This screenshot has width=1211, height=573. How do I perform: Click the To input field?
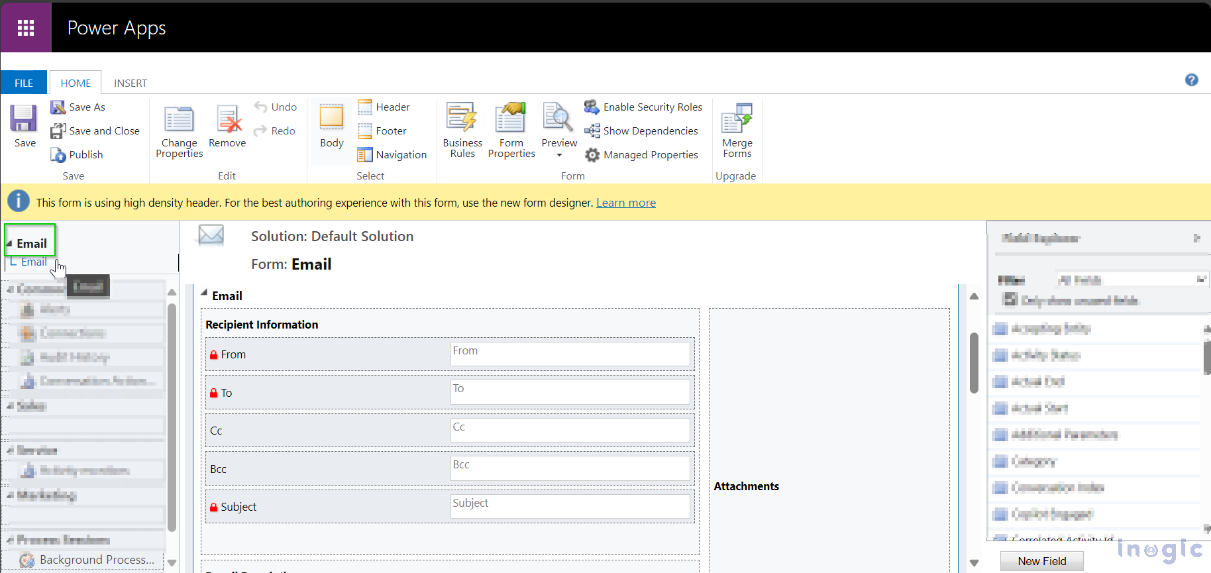pyautogui.click(x=570, y=392)
